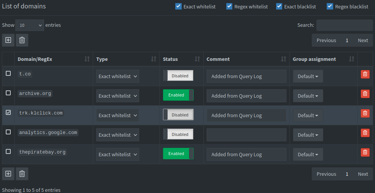
Task: Open Type dropdown for analytics.google.com
Action: 117,135
